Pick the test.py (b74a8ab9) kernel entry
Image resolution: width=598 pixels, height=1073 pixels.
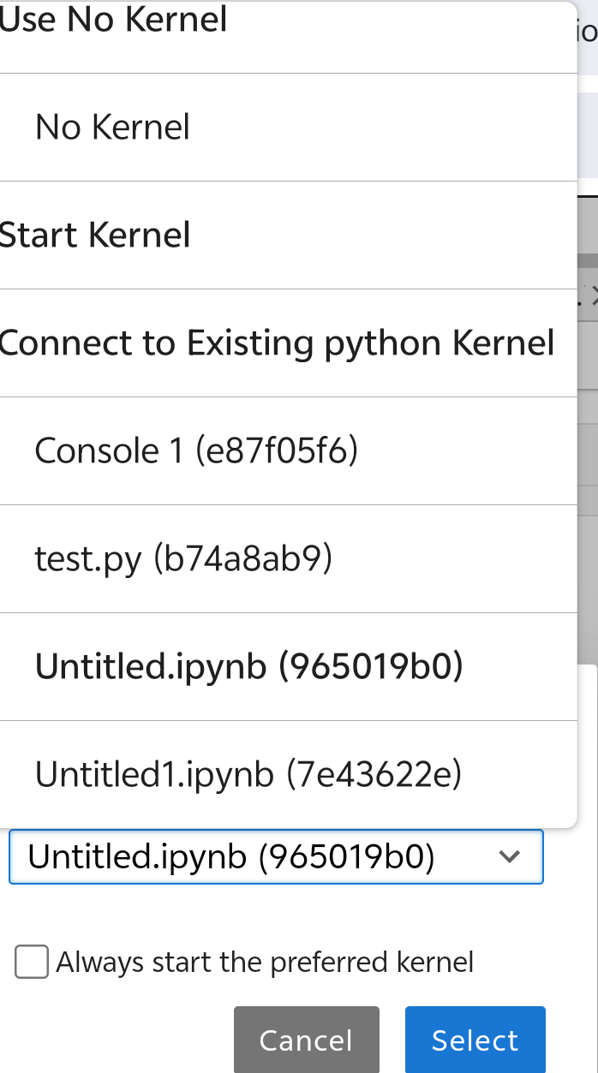[x=182, y=559]
